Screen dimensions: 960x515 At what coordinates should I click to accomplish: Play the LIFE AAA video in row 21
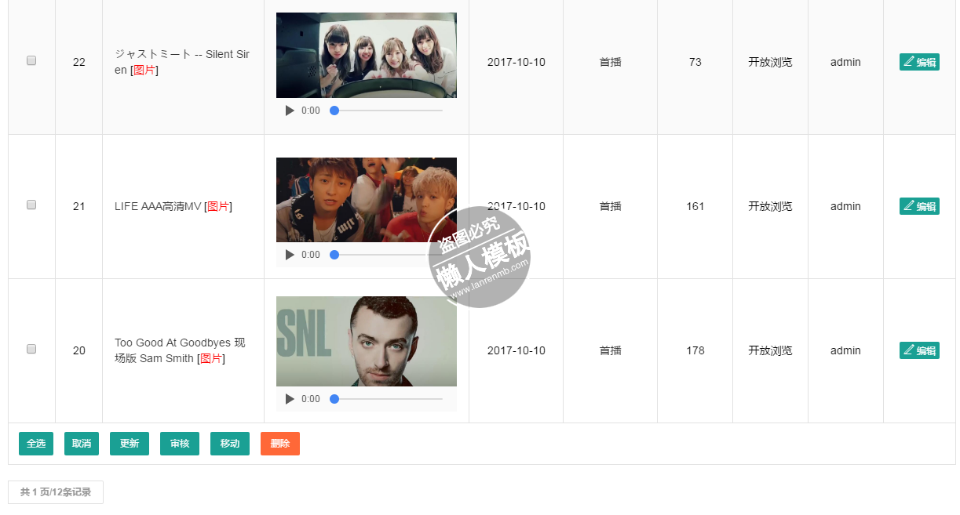coord(290,255)
